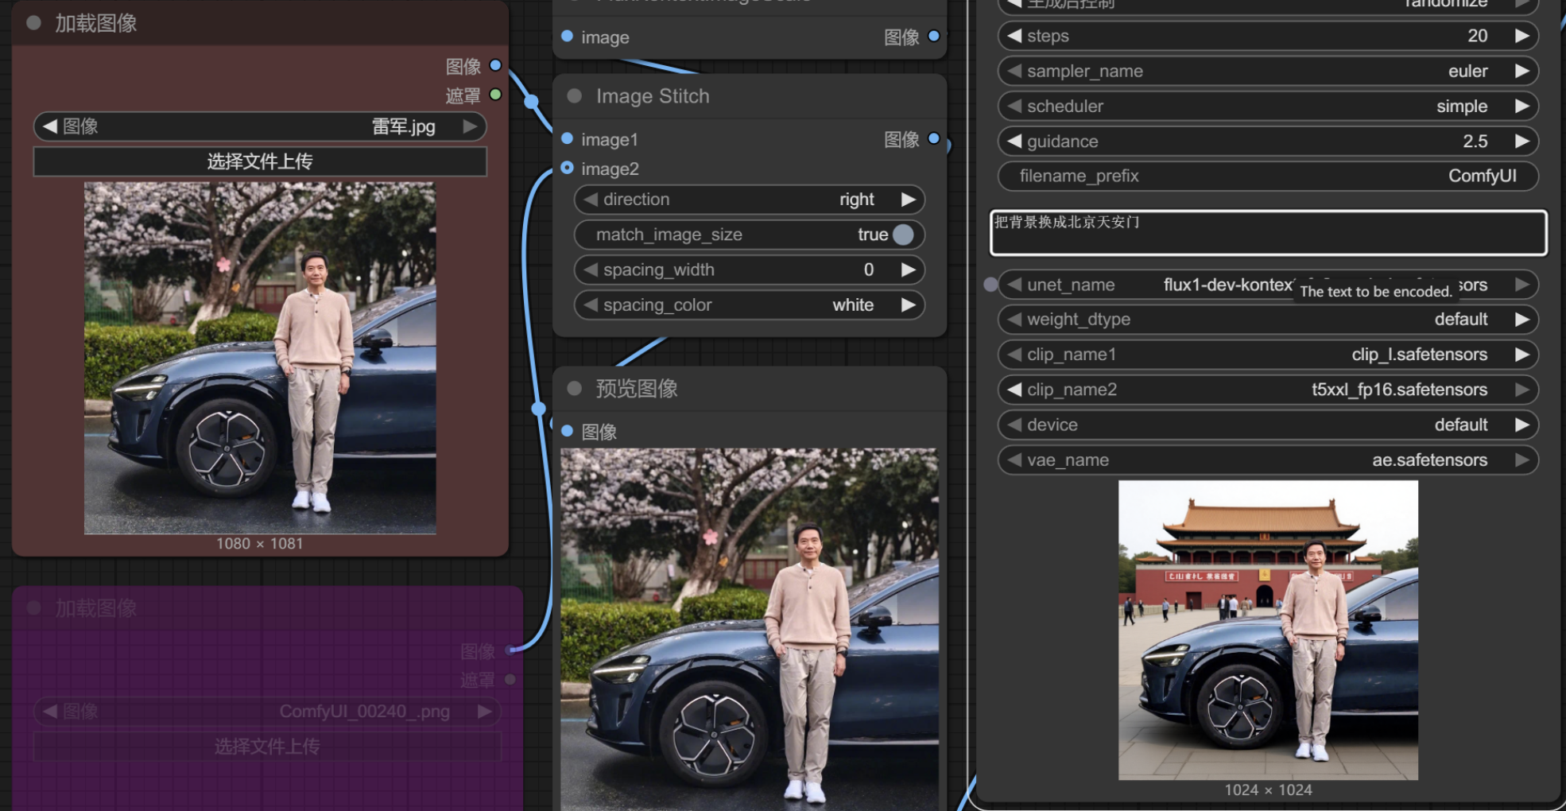Click the 预览图像 node title
1566x811 pixels.
tap(637, 389)
